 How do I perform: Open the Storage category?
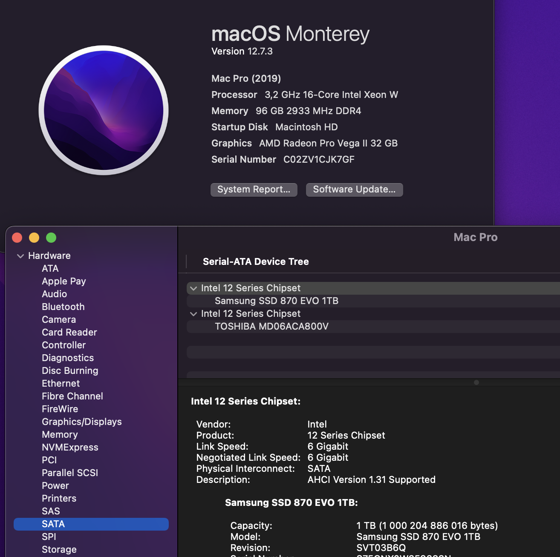pos(59,550)
